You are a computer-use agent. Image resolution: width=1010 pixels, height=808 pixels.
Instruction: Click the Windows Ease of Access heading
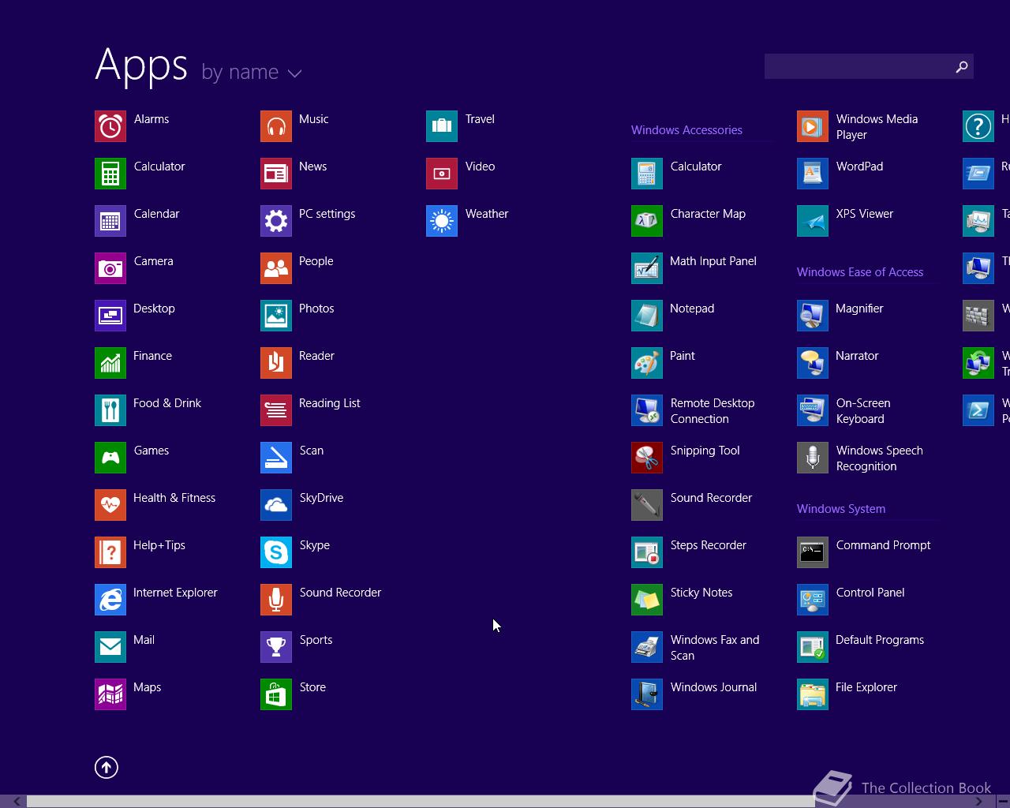click(x=860, y=272)
